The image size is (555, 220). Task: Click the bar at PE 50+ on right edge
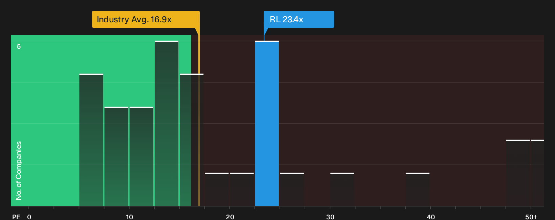click(538, 173)
